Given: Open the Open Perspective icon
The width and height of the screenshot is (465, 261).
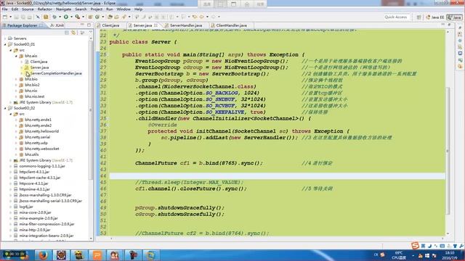Looking at the screenshot, I should click(x=418, y=17).
